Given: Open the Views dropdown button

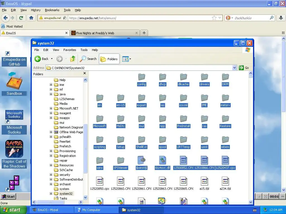Looking at the screenshot, I should click(127, 59).
